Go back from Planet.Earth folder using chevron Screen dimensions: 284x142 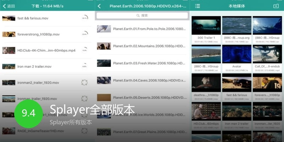click(x=99, y=6)
